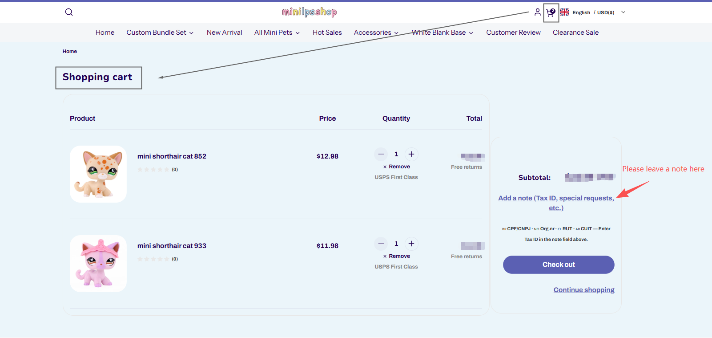Increase quantity of mini shorthair cat 852
712x338 pixels.
411,154
